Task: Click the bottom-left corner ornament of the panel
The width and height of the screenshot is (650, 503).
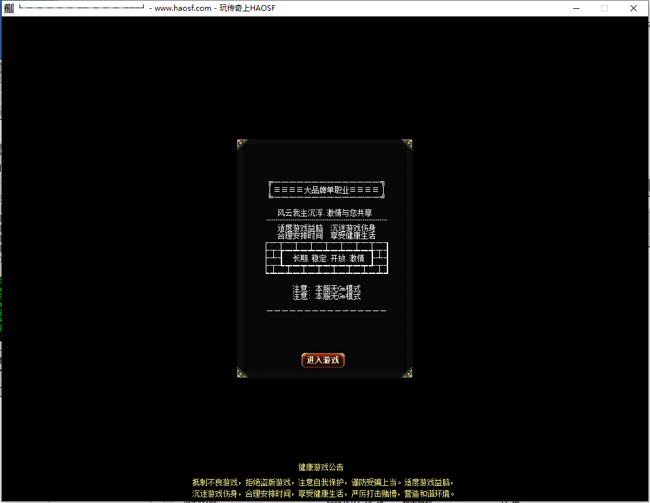Action: pos(242,372)
